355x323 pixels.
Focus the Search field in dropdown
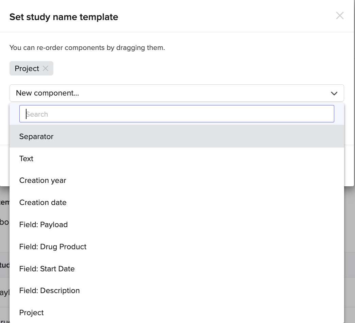176,114
